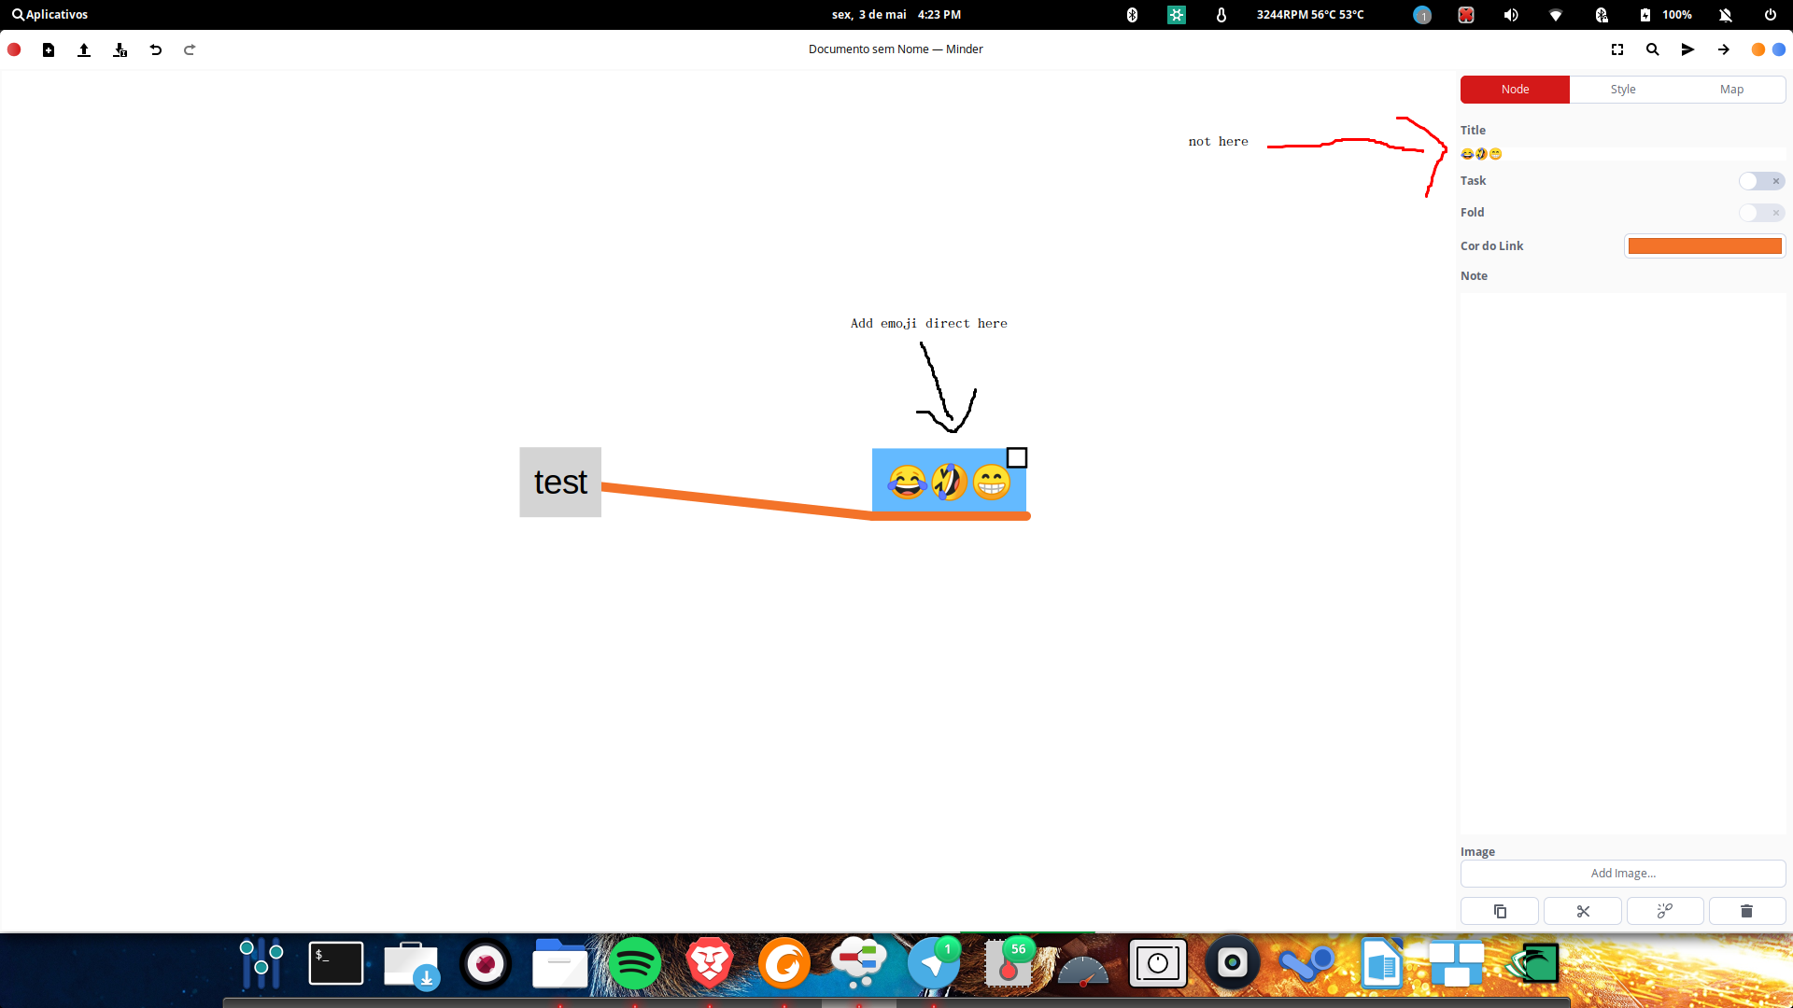Enable the Fold toggle for the node

(1752, 213)
